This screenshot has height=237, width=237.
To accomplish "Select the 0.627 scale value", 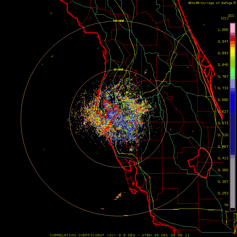I will [x=223, y=112].
